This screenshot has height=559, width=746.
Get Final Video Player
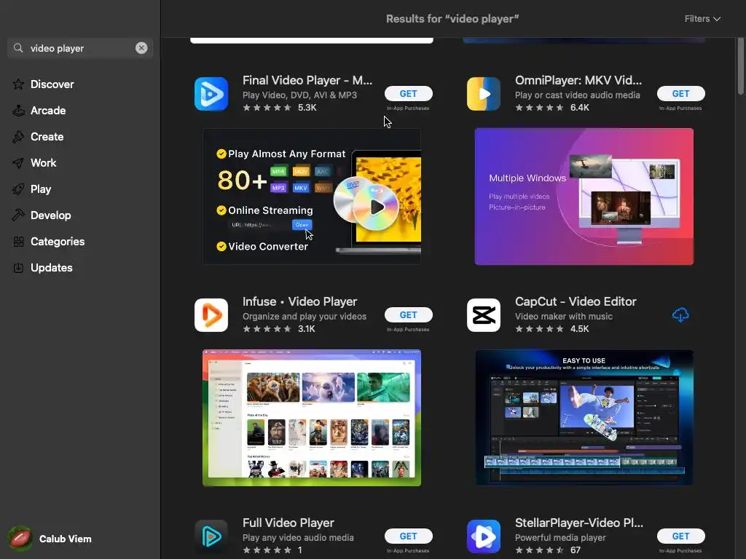click(408, 94)
